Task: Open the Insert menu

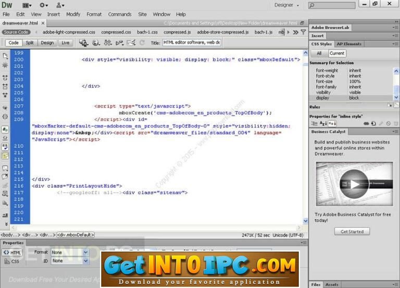Action: point(53,14)
